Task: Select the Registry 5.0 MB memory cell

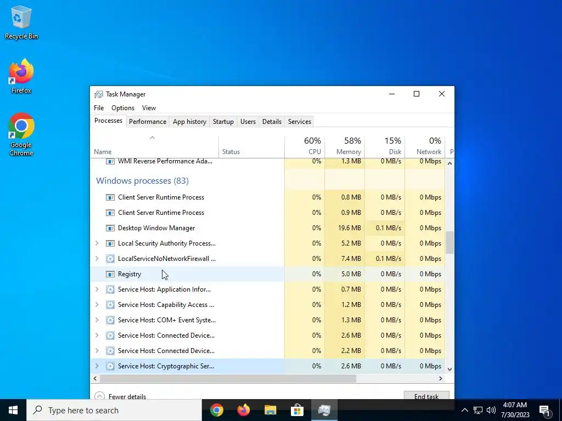Action: 345,274
